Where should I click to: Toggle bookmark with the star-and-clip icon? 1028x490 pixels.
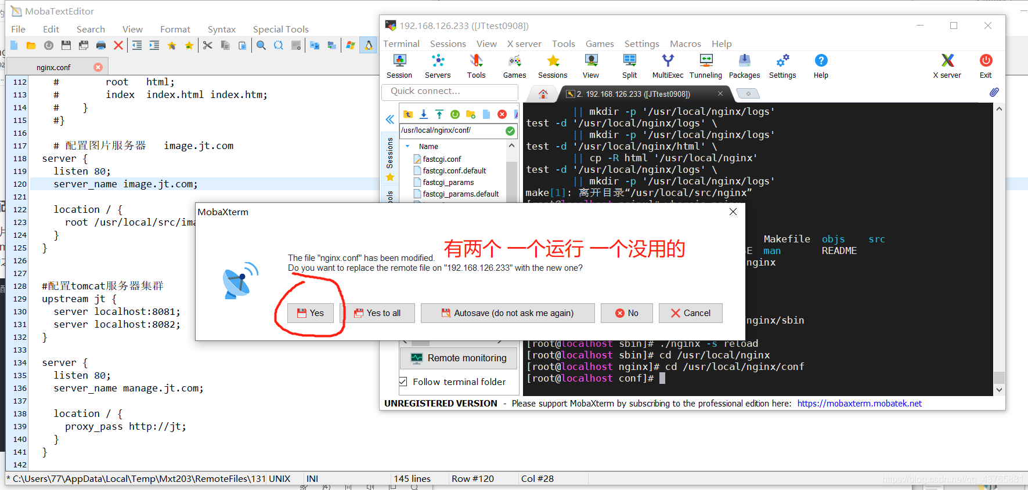pos(172,45)
